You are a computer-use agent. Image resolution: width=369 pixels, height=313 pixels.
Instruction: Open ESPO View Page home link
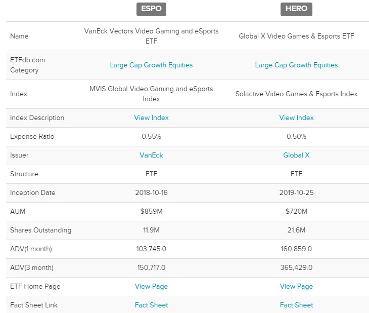151,286
